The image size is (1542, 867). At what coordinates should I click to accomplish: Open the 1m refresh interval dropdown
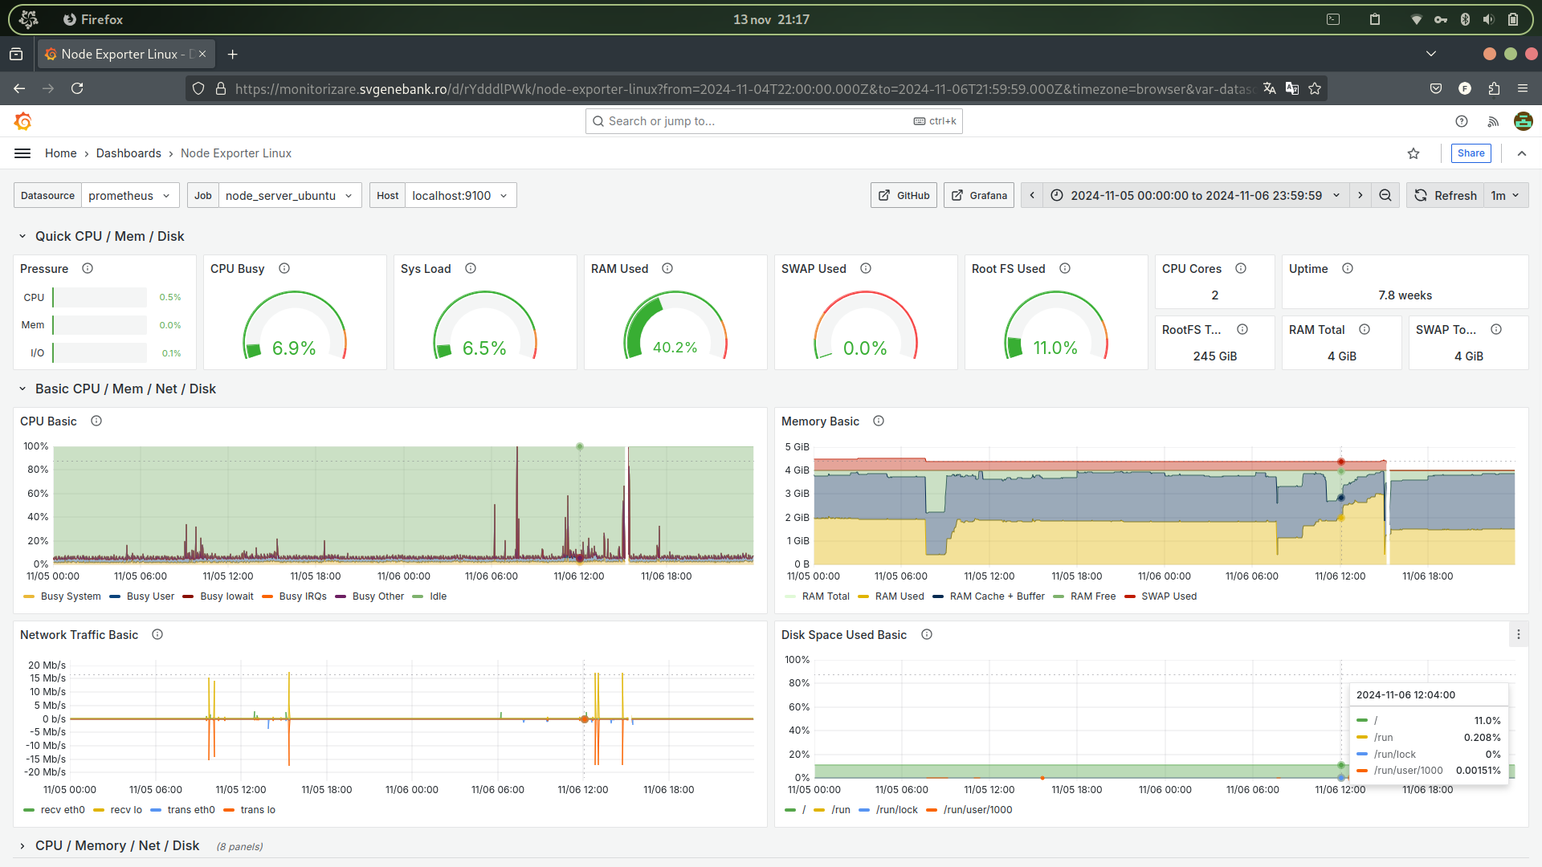[1506, 195]
